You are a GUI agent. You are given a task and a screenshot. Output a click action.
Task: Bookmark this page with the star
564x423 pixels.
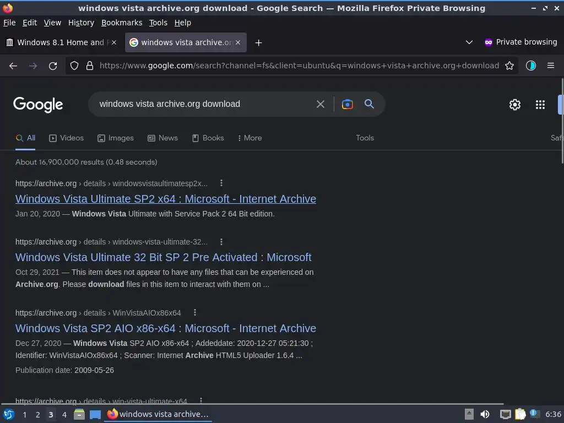pyautogui.click(x=509, y=66)
